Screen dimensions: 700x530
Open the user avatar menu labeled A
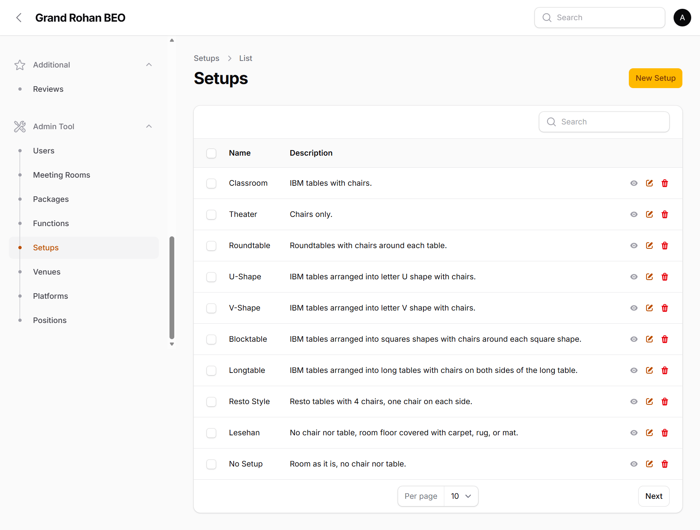(x=682, y=18)
